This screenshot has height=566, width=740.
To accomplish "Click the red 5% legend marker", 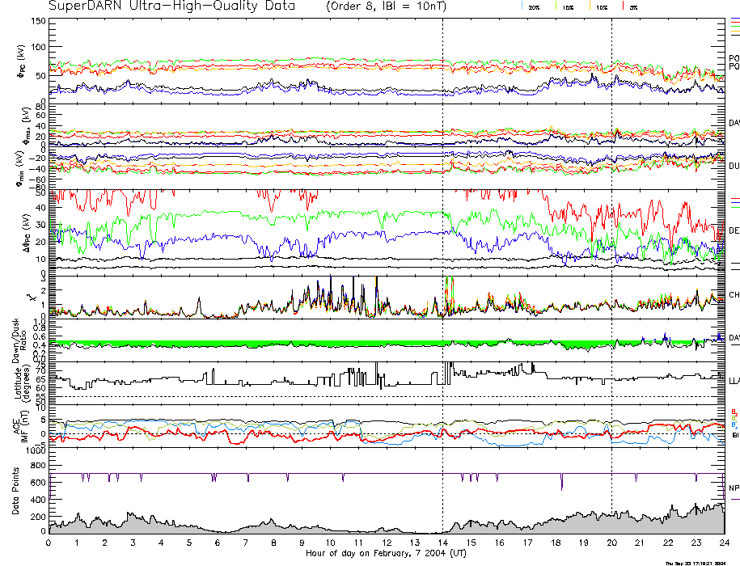I will 621,6.
